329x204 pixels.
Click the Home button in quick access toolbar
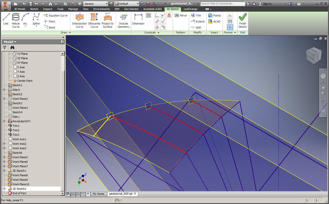tap(50, 4)
